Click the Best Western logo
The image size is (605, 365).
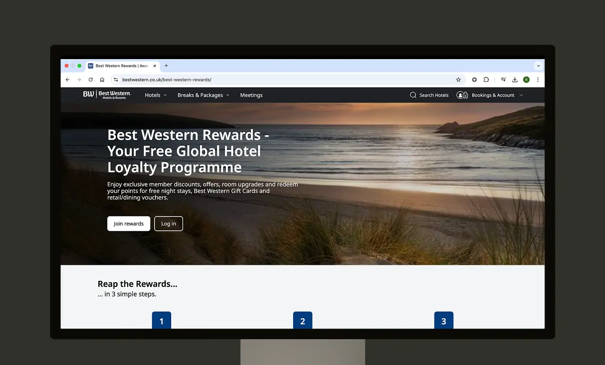107,95
